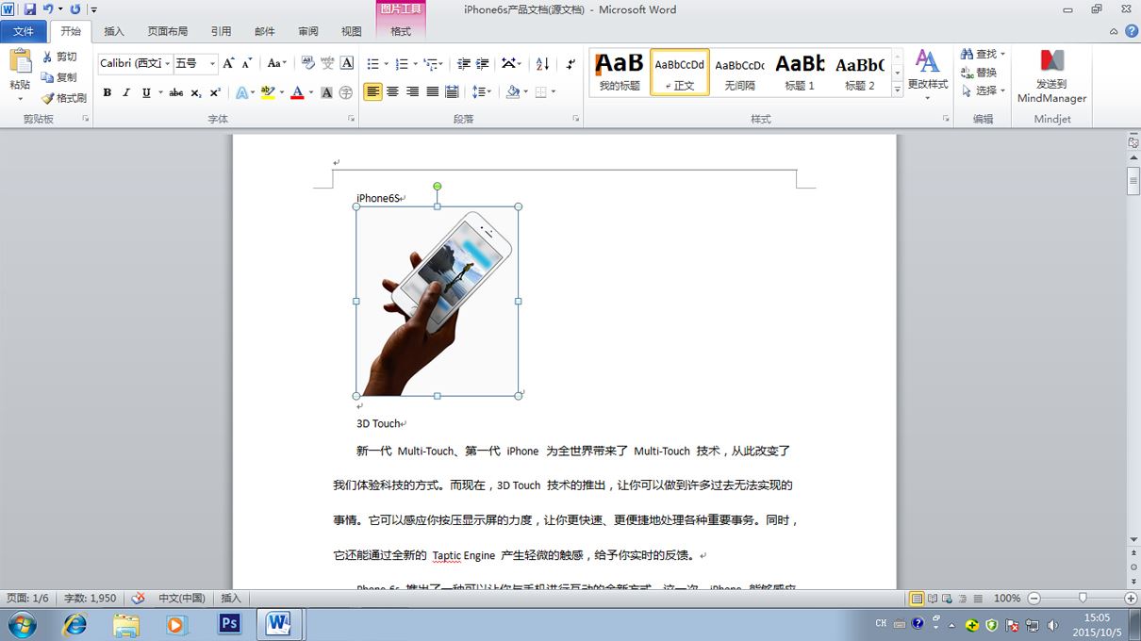
Task: Select the iPhone hand image in document
Action: [x=437, y=302]
